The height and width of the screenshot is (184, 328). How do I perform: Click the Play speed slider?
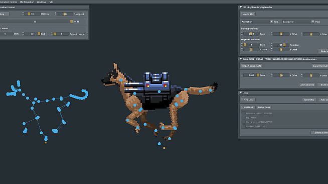[65, 14]
